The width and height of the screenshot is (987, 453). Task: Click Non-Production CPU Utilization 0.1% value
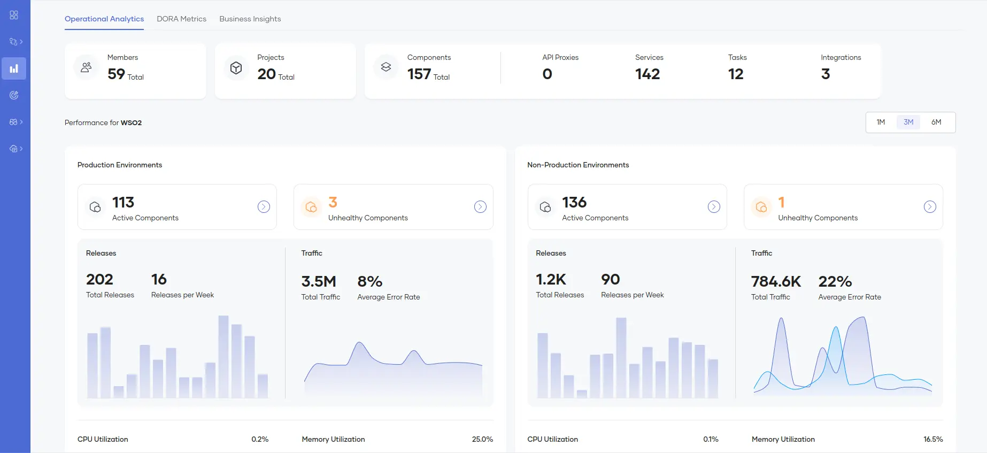pyautogui.click(x=711, y=439)
